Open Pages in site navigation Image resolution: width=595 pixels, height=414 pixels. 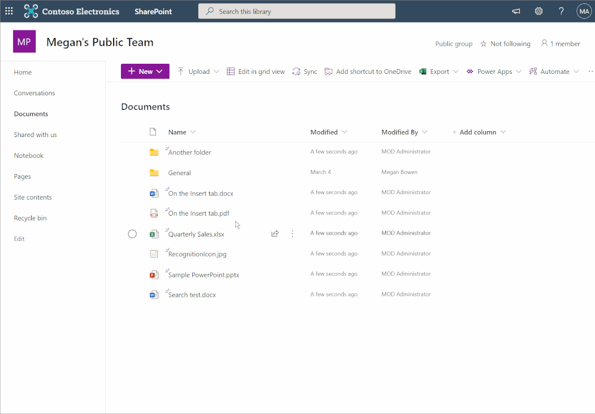(x=23, y=176)
